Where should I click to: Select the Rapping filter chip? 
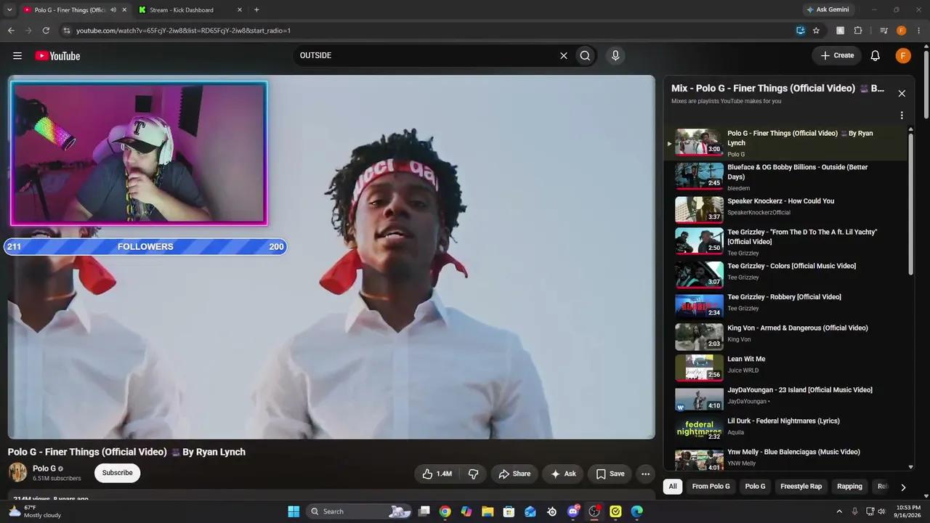pyautogui.click(x=849, y=487)
